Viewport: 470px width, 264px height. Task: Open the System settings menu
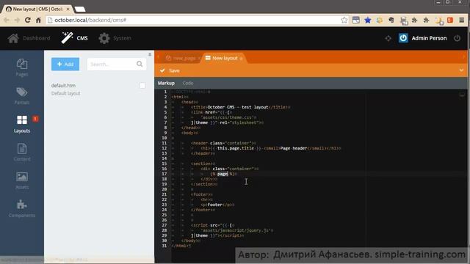point(115,38)
